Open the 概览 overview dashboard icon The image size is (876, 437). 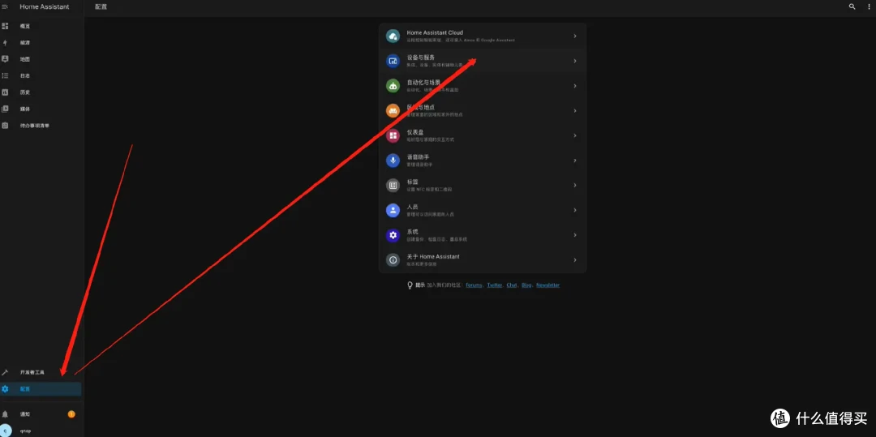(x=5, y=26)
